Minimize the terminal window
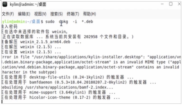Image resolution: width=182 pixels, height=105 pixels. coord(162,4)
